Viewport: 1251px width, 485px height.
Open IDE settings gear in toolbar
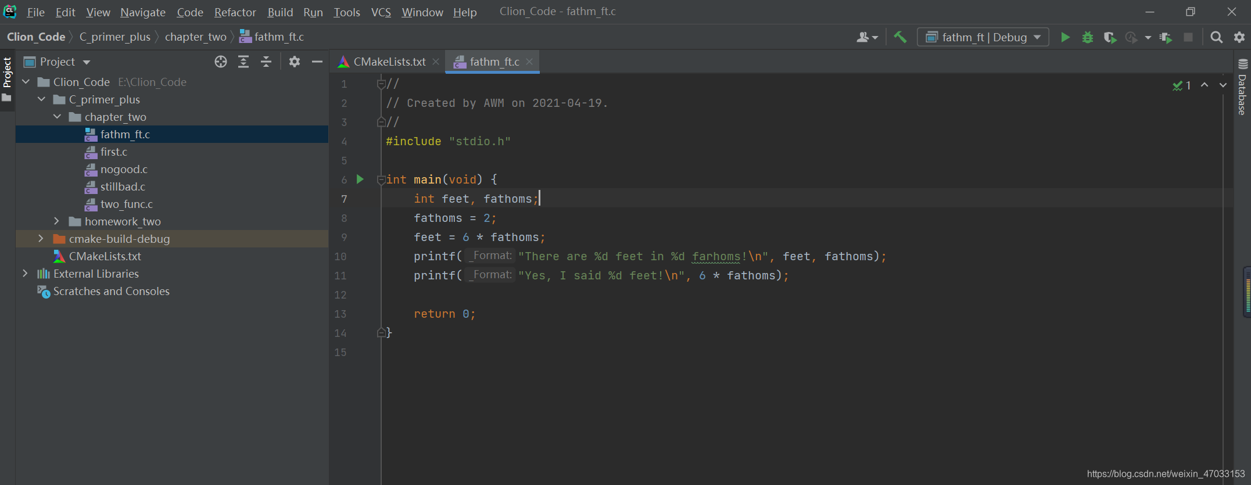[x=1239, y=37]
